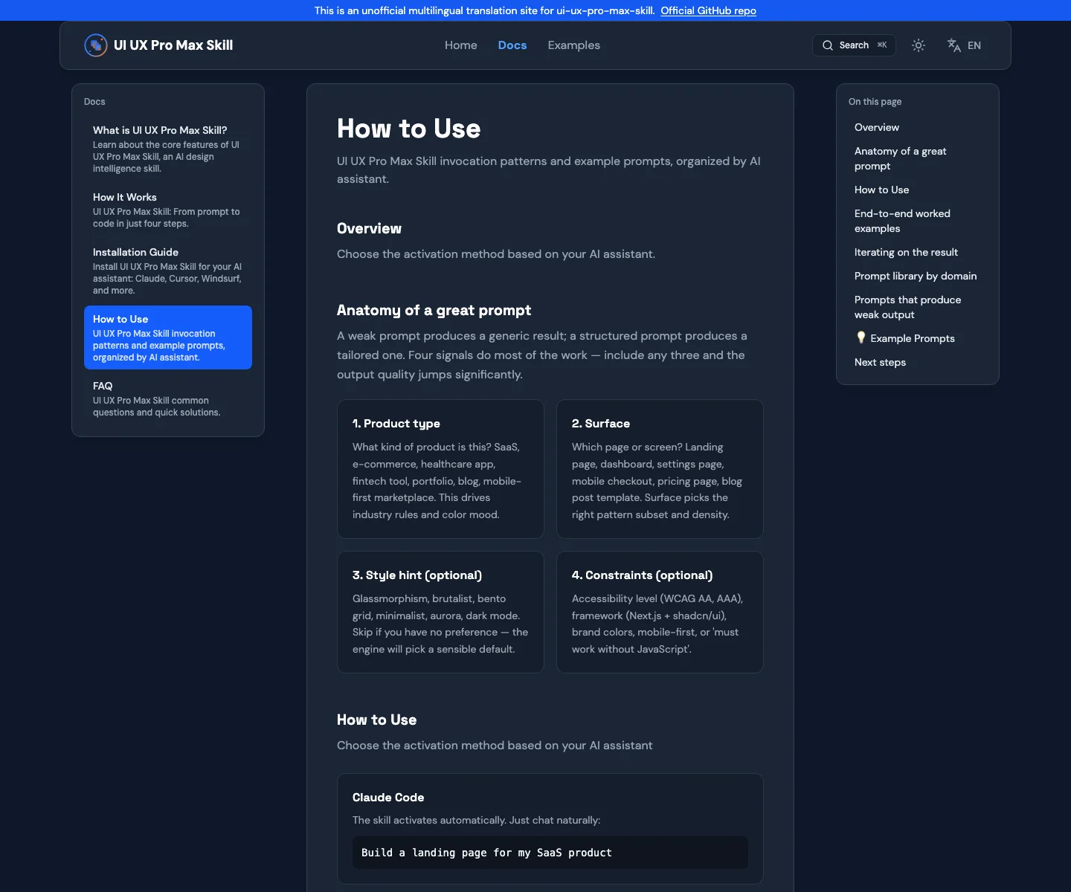
Task: Go to the Home nav item
Action: coord(461,45)
